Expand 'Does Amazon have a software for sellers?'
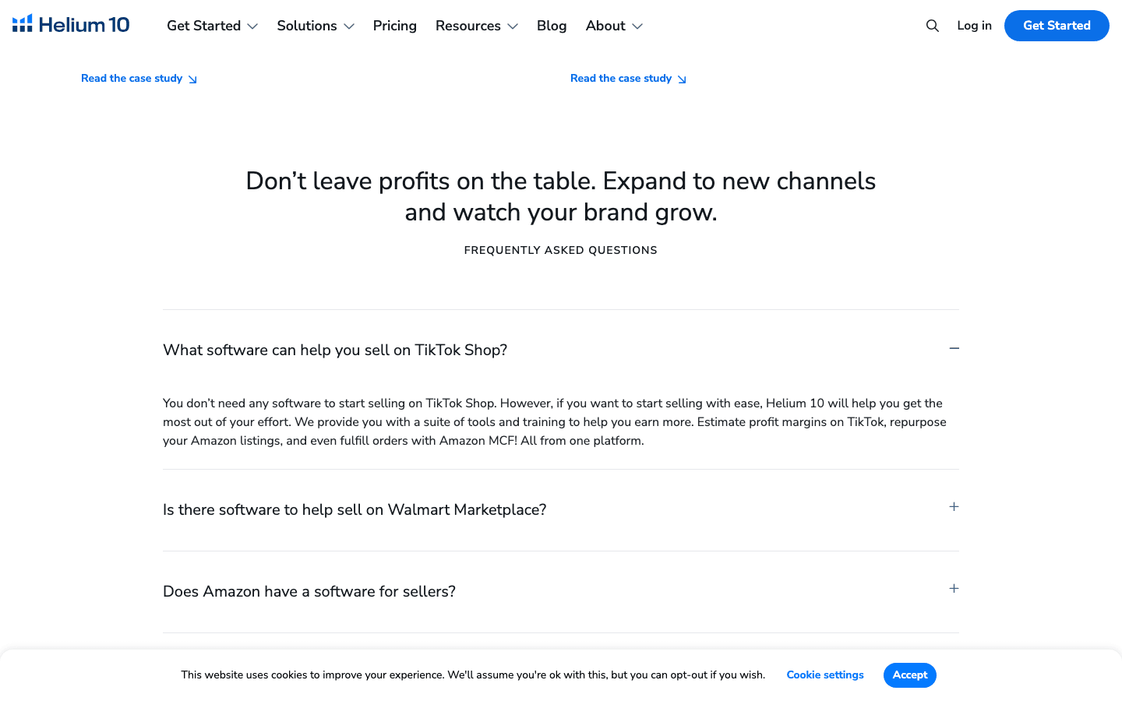Viewport: 1122px width, 701px height. click(x=309, y=592)
